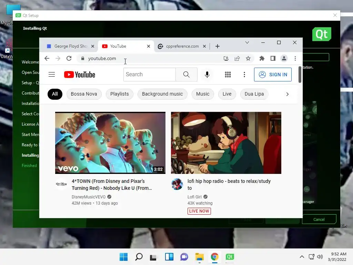This screenshot has height=265, width=353.
Task: Switch to the George Floyd tab
Action: (70, 46)
